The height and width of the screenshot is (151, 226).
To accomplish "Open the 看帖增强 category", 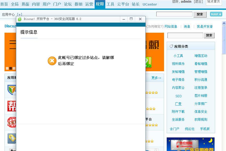I will coord(201,64).
